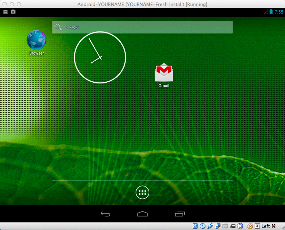Viewport: 285px width, 230px height.
Task: Tap the signal strength indicator
Action: 266,12
